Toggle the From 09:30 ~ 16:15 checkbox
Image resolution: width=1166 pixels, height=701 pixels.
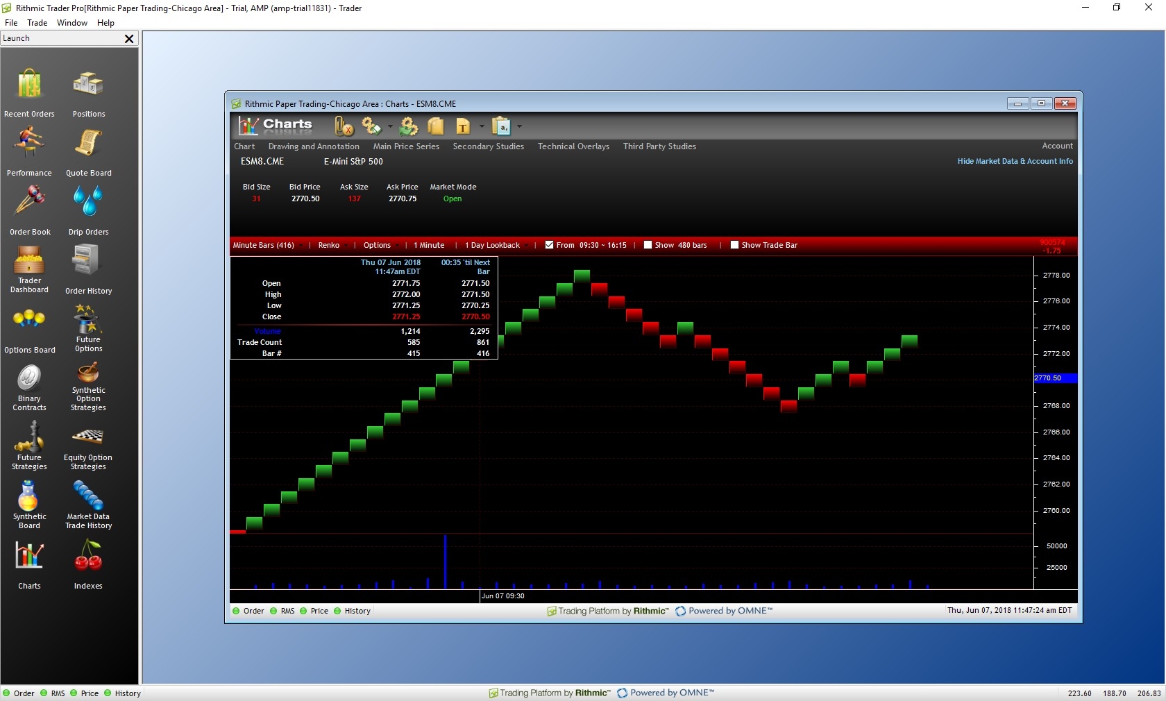coord(550,245)
